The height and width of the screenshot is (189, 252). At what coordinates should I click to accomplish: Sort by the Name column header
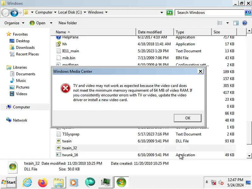pyautogui.click(x=94, y=32)
